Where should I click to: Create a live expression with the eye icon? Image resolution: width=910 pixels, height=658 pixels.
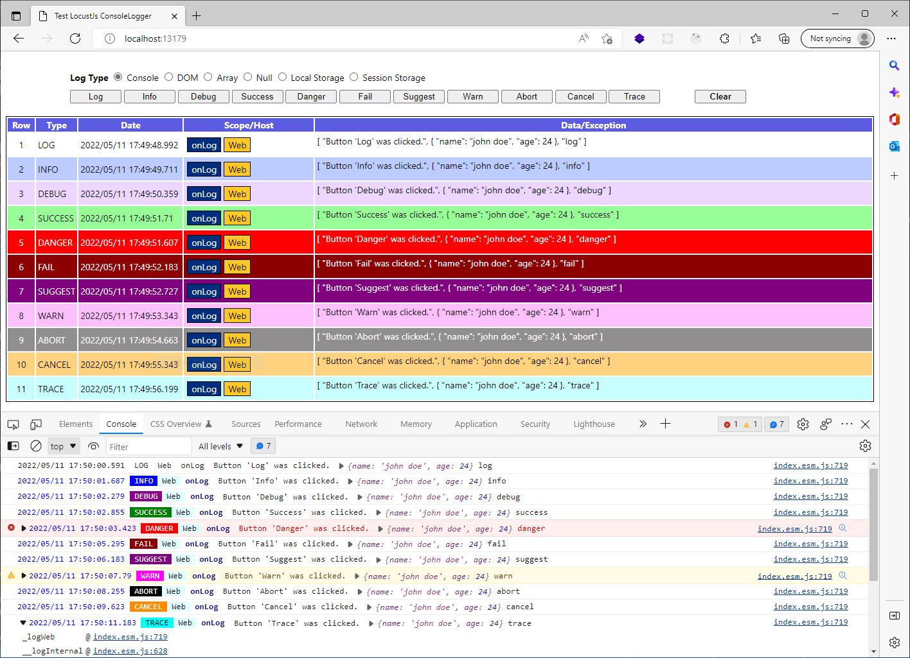pos(94,446)
